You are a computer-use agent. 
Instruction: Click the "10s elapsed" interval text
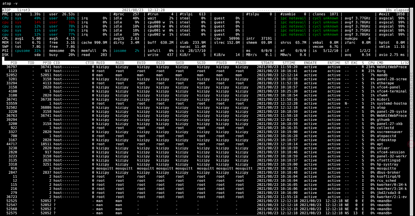coord(397,10)
